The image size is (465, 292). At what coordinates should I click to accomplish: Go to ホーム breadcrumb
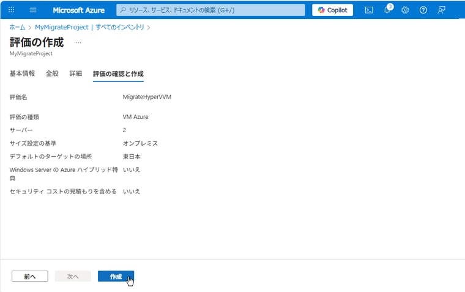[17, 28]
